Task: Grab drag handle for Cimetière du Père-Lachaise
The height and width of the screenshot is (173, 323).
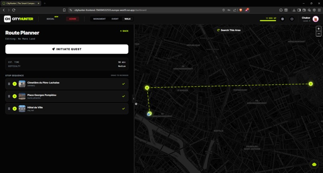Action: 9,84
